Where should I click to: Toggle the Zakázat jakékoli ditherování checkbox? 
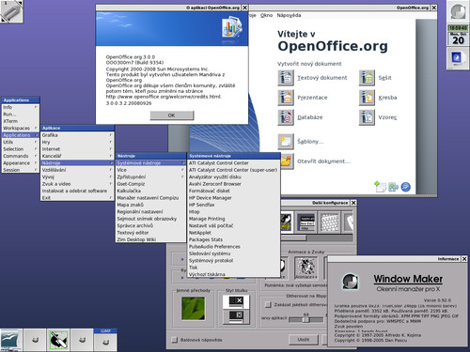(x=268, y=304)
